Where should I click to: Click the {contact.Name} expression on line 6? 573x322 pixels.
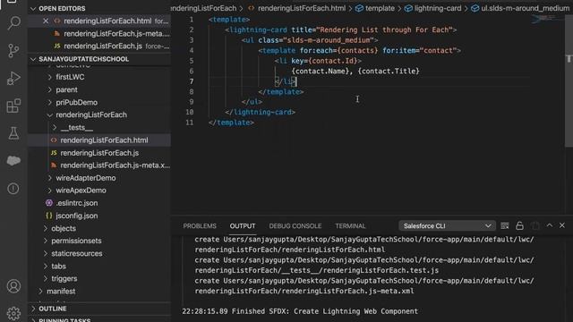[320, 72]
